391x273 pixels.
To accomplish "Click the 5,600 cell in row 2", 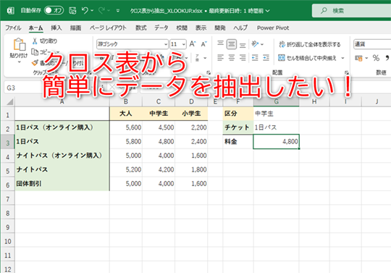I will click(x=126, y=127).
